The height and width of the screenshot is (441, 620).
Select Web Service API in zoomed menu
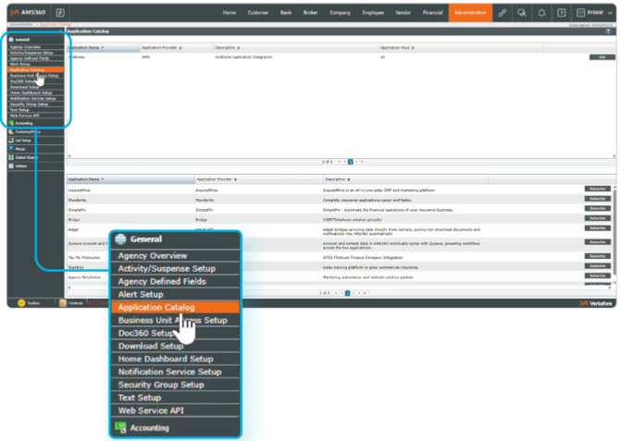[151, 410]
